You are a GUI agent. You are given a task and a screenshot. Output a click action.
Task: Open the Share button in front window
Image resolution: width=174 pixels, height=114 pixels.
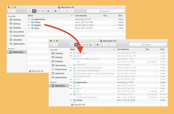(x=106, y=45)
